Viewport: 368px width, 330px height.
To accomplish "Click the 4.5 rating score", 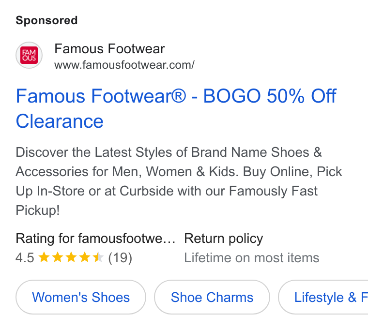I will (25, 258).
